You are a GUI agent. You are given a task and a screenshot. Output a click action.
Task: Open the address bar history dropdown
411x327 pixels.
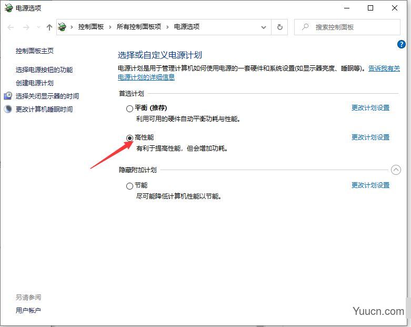pyautogui.click(x=264, y=27)
